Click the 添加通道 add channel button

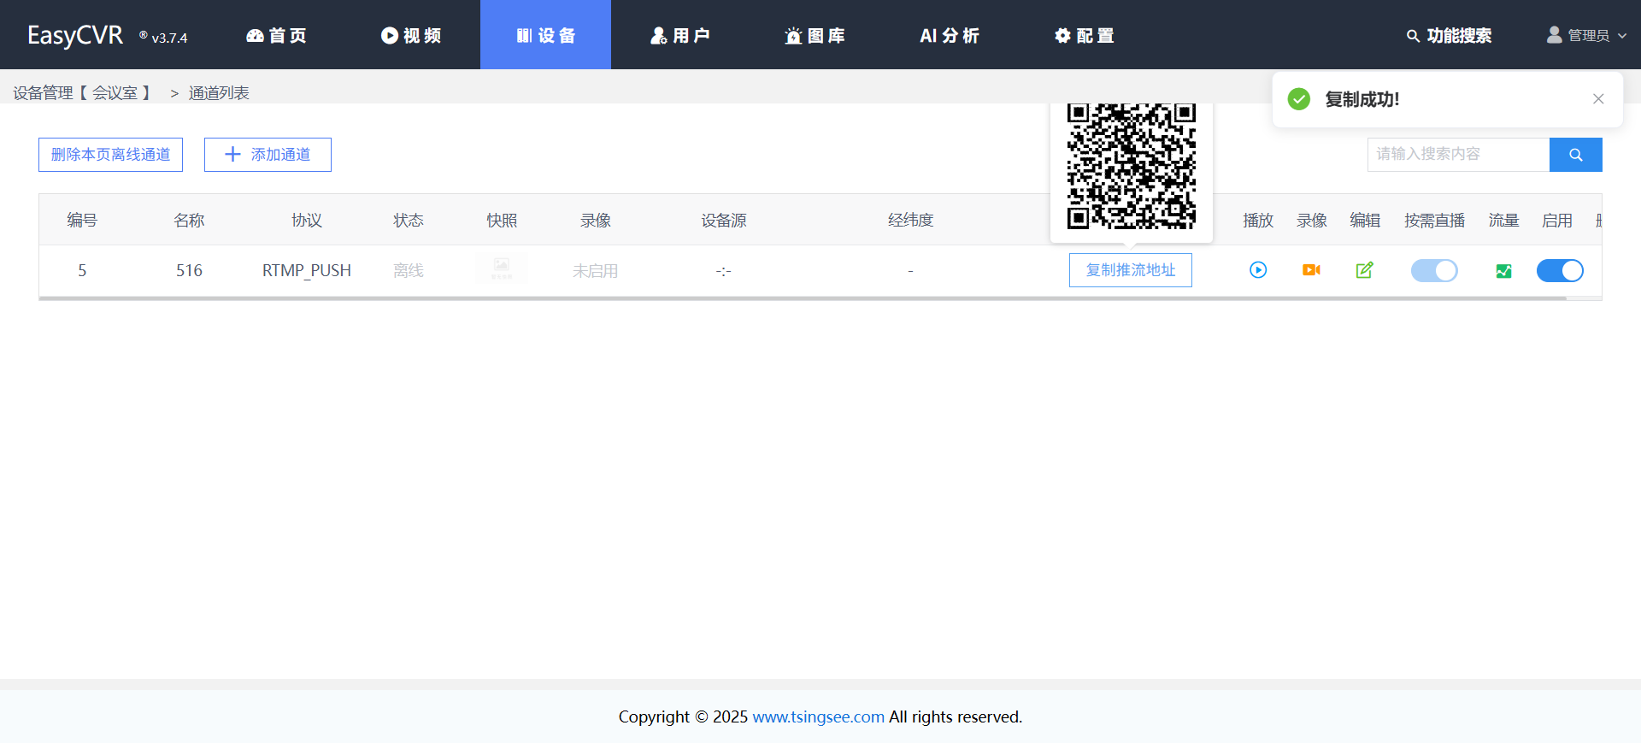(x=268, y=155)
